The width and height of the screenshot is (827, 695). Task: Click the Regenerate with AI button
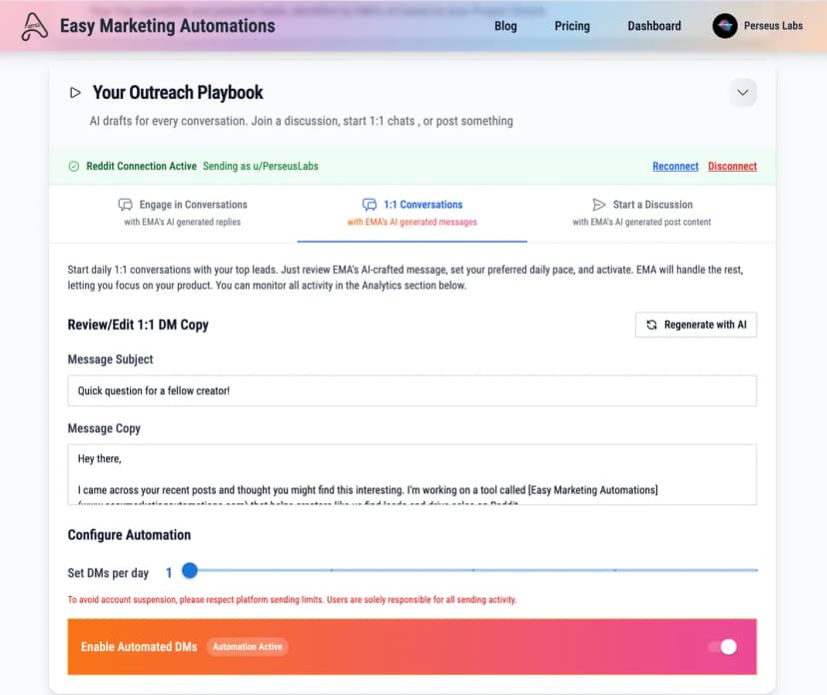tap(696, 325)
